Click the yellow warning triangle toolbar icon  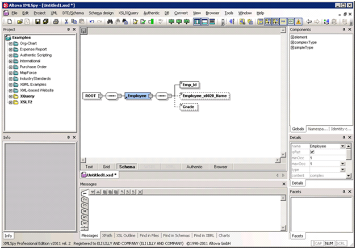[x=299, y=22]
